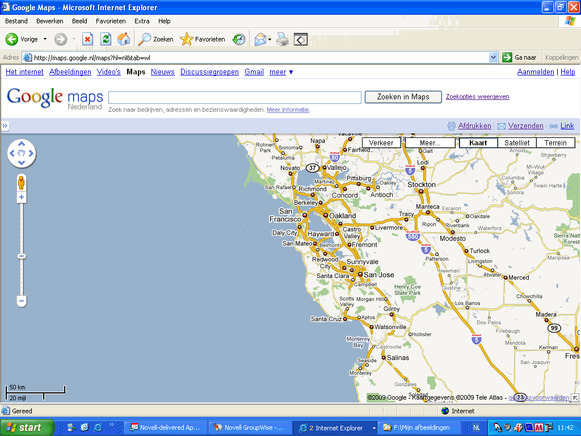Click the Google Maps logo

coord(55,98)
